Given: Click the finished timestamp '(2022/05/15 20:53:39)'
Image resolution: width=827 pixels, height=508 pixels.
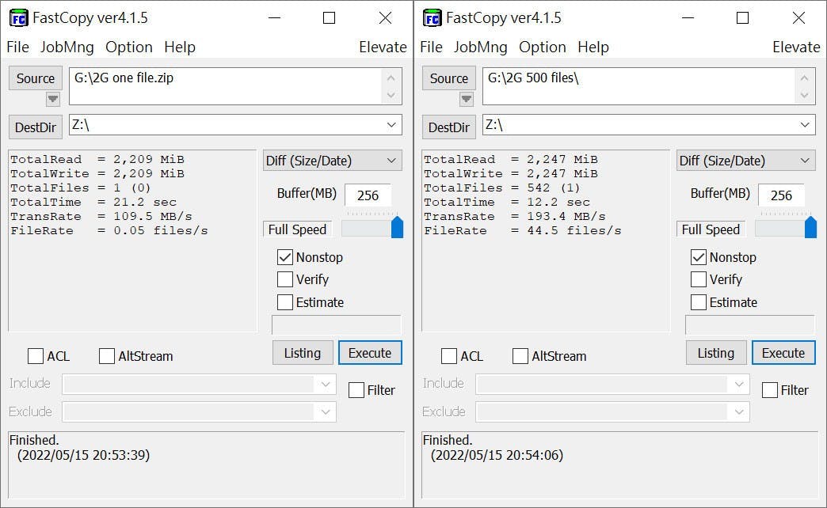Looking at the screenshot, I should coord(84,455).
